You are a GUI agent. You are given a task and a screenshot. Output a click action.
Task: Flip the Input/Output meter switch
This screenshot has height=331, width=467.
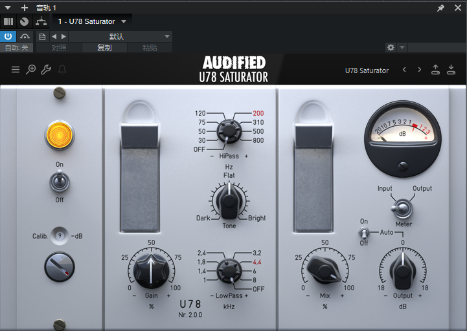(x=402, y=208)
